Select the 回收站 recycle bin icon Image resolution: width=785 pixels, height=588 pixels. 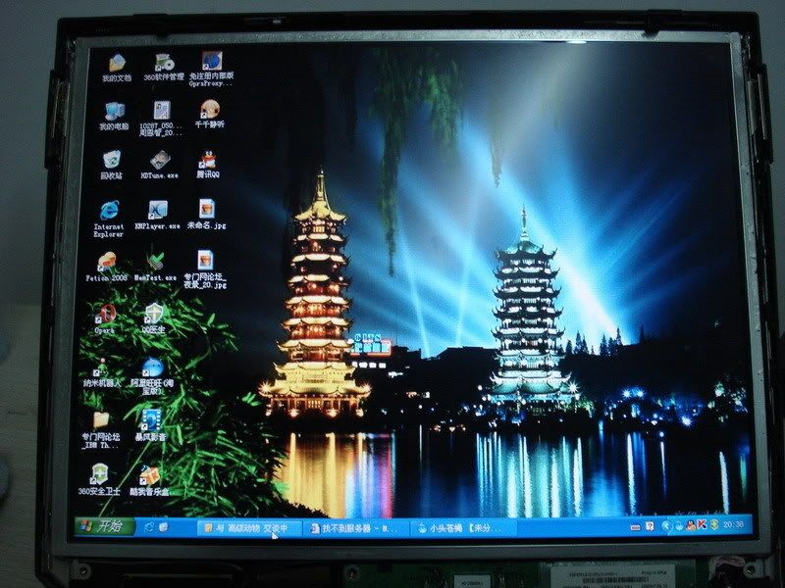point(111,159)
